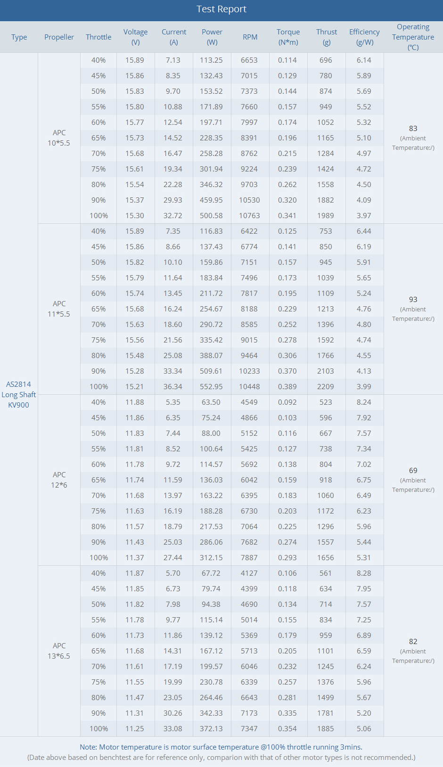This screenshot has height=767, width=443.
Task: Select the power value 552.95
Action: (x=211, y=387)
